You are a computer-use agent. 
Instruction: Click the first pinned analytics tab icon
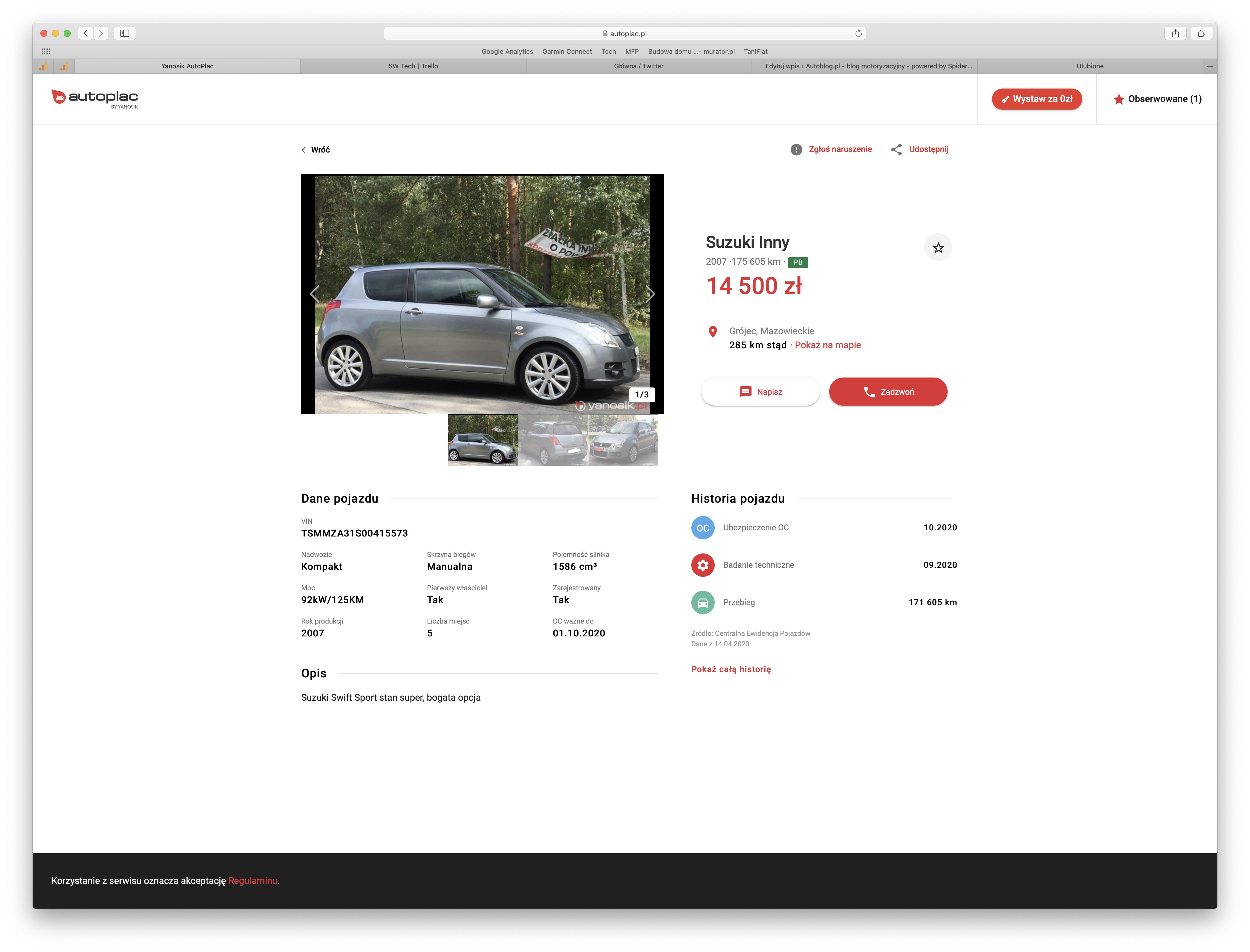click(x=43, y=66)
